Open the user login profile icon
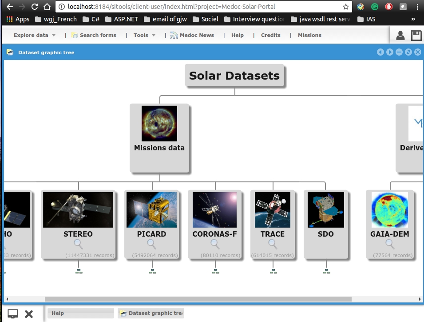The height and width of the screenshot is (322, 424). tap(400, 36)
